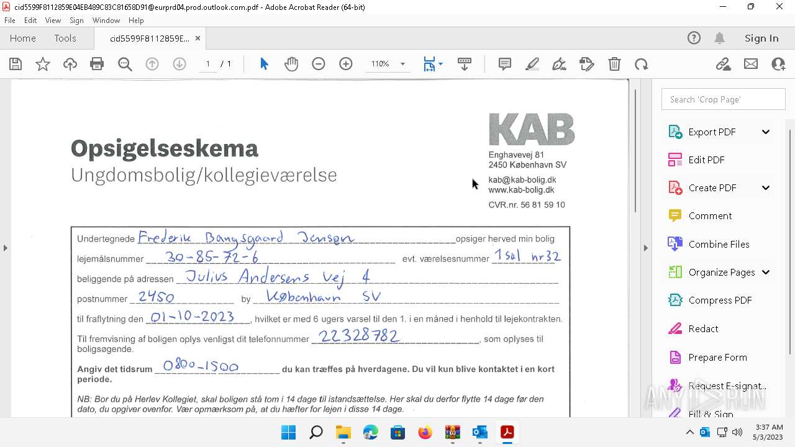The image size is (795, 447).
Task: Open the View menu
Action: (53, 20)
